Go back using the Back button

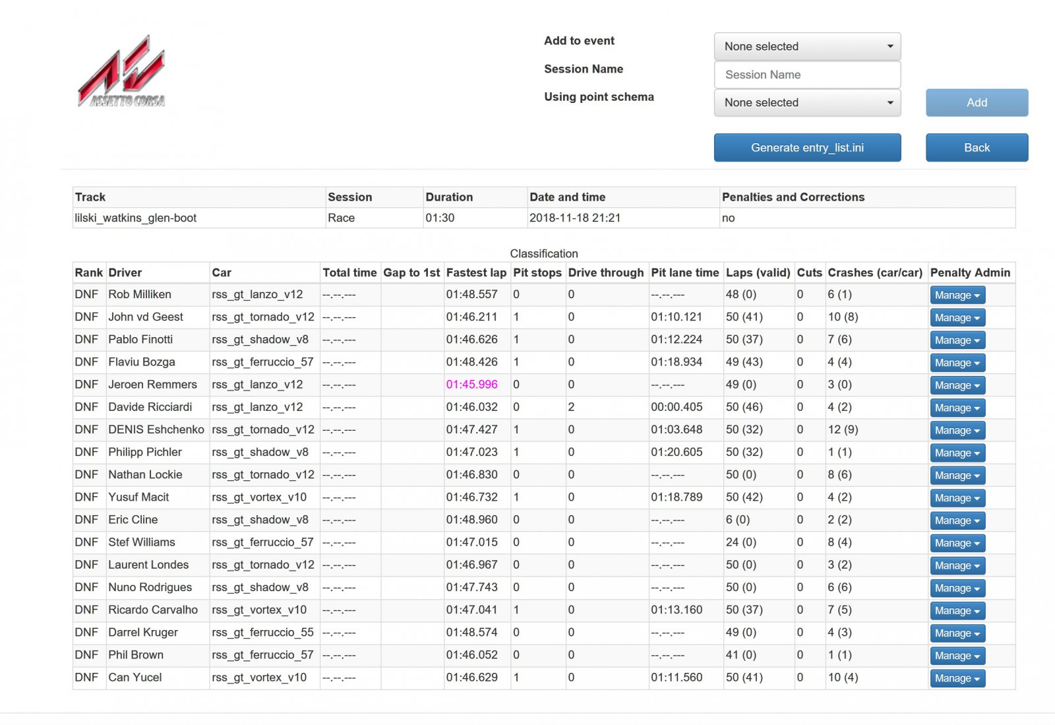click(977, 148)
